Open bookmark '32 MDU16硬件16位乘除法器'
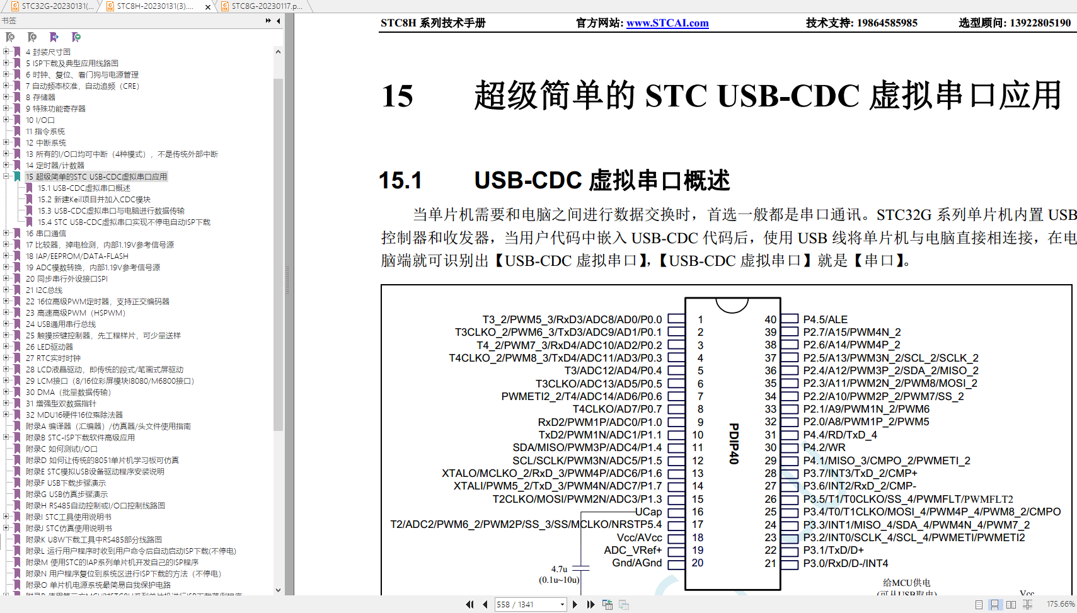Screen dimensions: 1077x613 74,415
